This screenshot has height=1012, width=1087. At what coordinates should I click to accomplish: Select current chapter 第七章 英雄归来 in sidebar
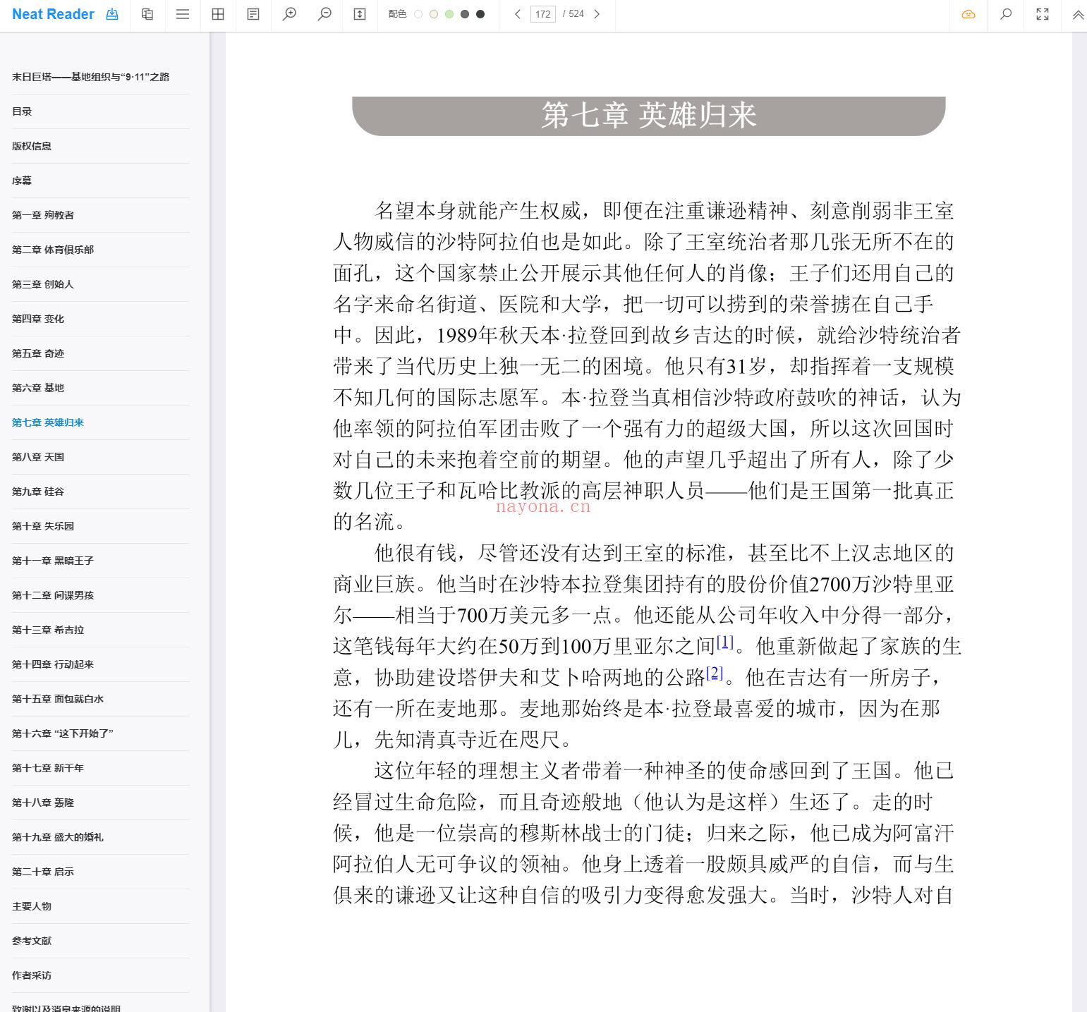point(48,422)
